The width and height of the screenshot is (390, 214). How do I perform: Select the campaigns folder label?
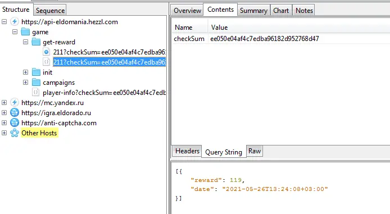coord(58,83)
